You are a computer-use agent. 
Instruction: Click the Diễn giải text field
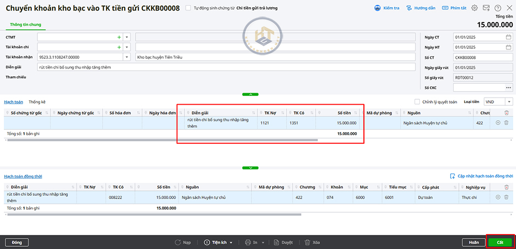pyautogui.click(x=226, y=67)
